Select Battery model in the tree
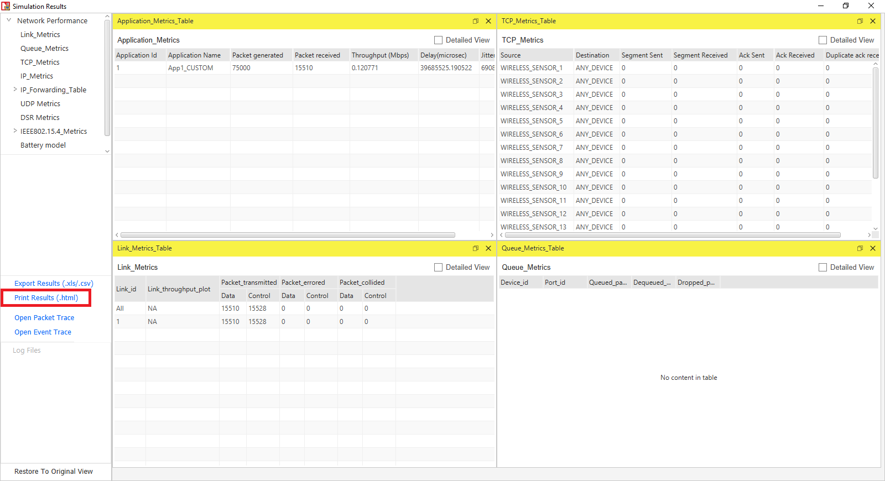The width and height of the screenshot is (885, 481). pyautogui.click(x=43, y=145)
